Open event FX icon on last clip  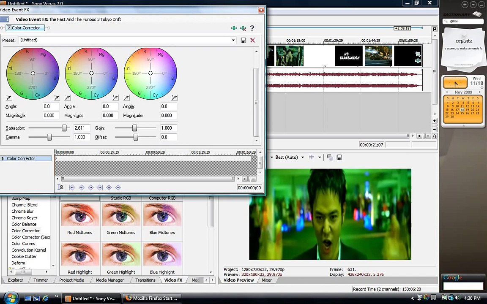tap(418, 61)
